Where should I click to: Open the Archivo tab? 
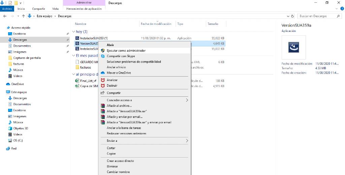(x=7, y=9)
